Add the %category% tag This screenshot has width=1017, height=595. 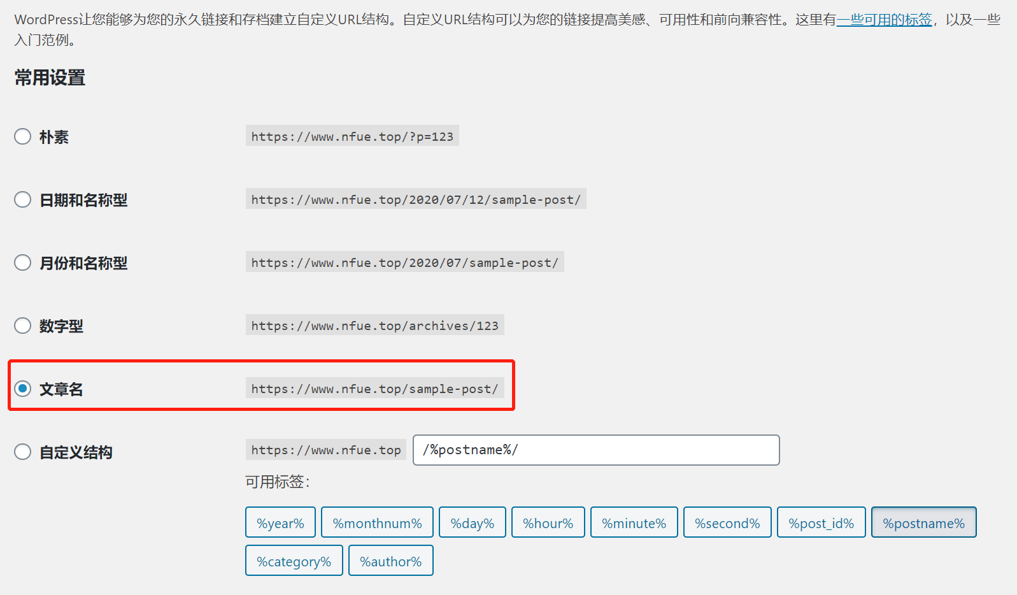pos(294,561)
